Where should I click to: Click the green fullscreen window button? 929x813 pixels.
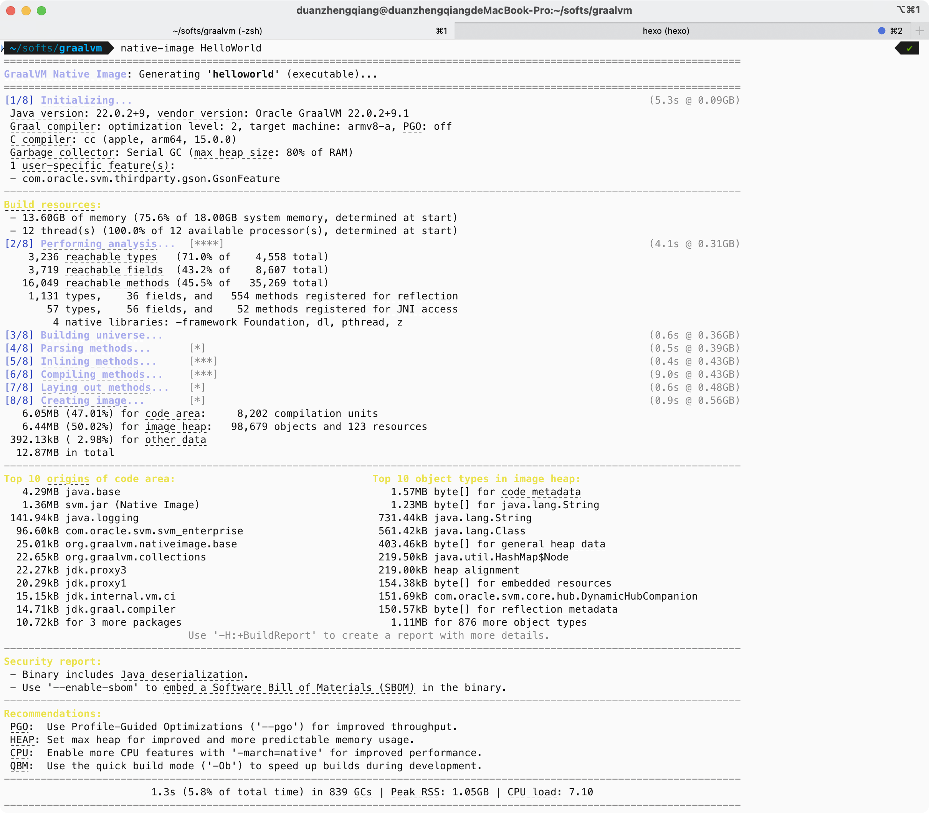41,10
